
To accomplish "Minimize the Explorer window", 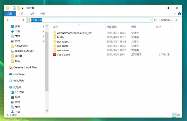I will click(158, 8).
